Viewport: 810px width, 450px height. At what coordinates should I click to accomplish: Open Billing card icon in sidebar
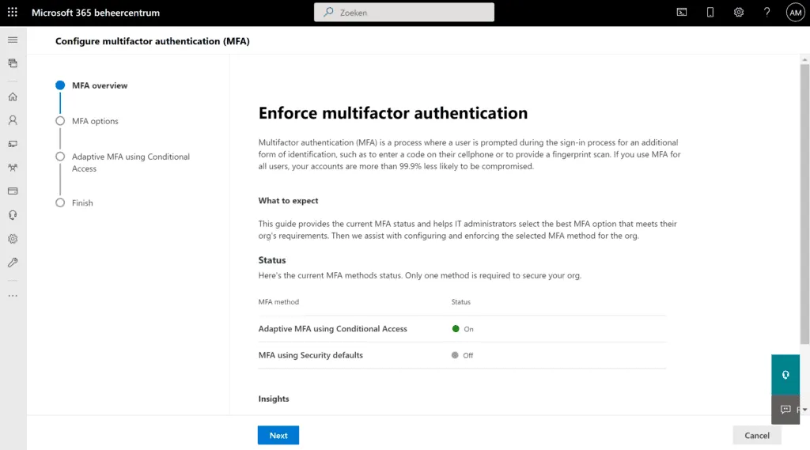point(13,191)
